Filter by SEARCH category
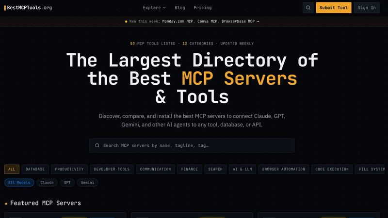This screenshot has height=218, width=388. click(215, 169)
